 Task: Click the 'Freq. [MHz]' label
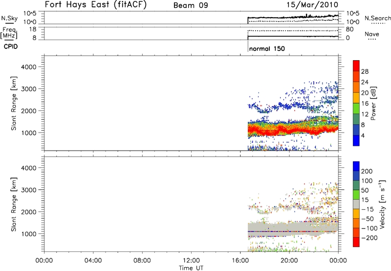pos(9,33)
